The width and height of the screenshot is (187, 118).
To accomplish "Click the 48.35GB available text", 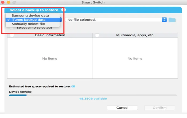I will tap(93, 99).
